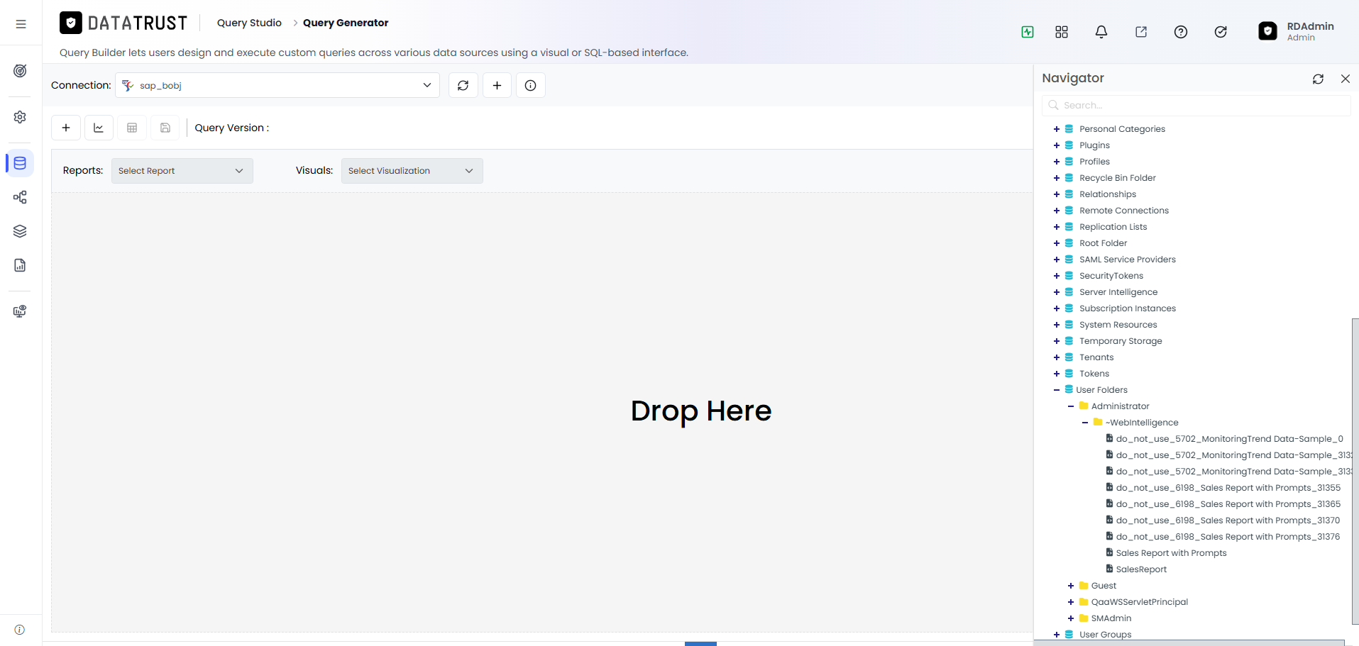Select Server Intelligence tree item
1359x646 pixels.
tap(1118, 292)
